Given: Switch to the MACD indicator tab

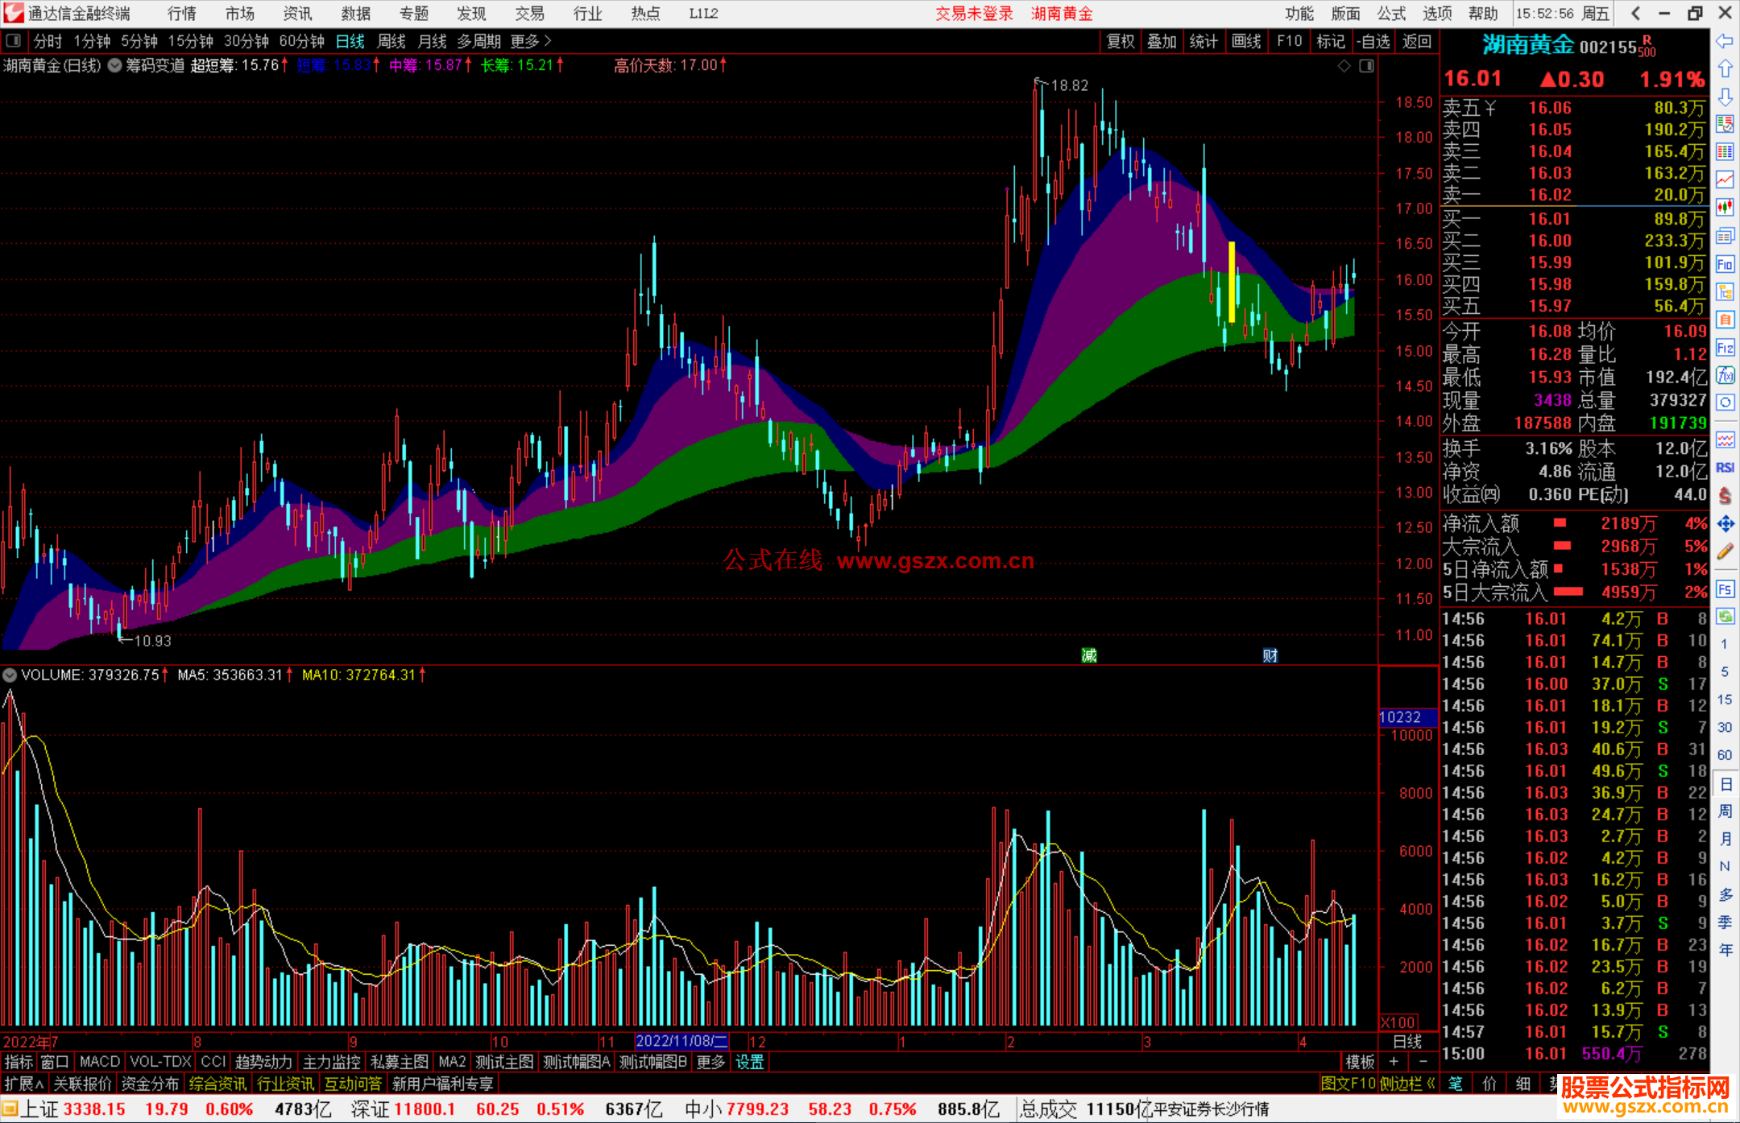Looking at the screenshot, I should click(100, 1062).
